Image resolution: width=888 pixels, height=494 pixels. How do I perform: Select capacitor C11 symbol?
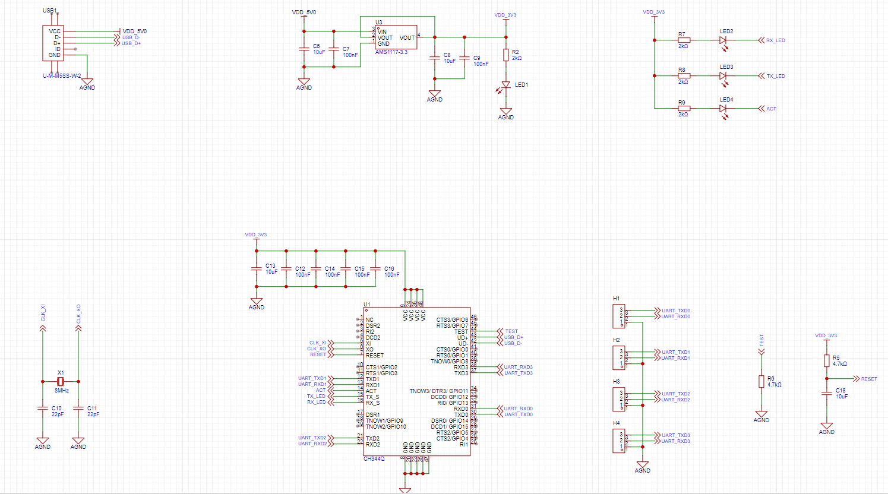[78, 408]
